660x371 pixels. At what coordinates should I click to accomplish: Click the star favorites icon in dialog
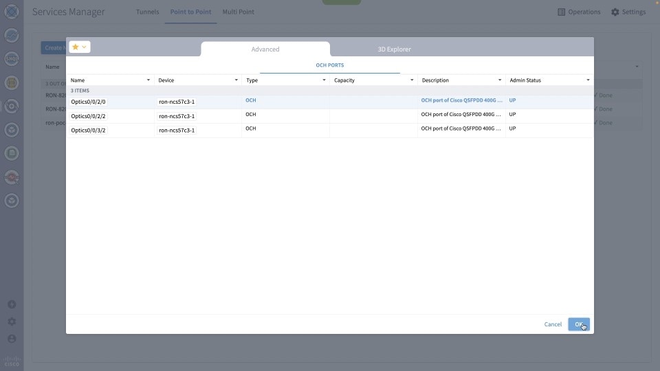tap(76, 47)
